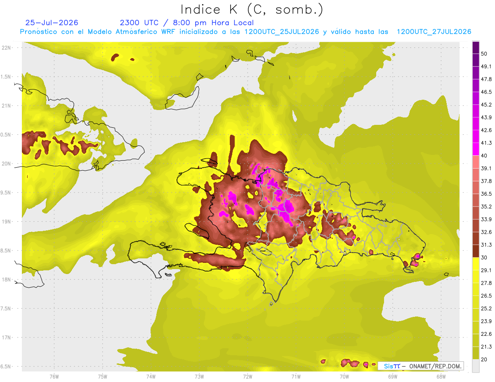495x382 pixels.
Task: Click the initialization time '1200UTC_25JUL2026'
Action: point(282,32)
